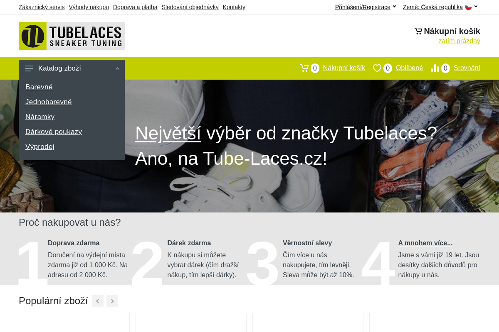The height and width of the screenshot is (332, 499).
Task: Click the Největší underlined headline text
Action: [168, 133]
